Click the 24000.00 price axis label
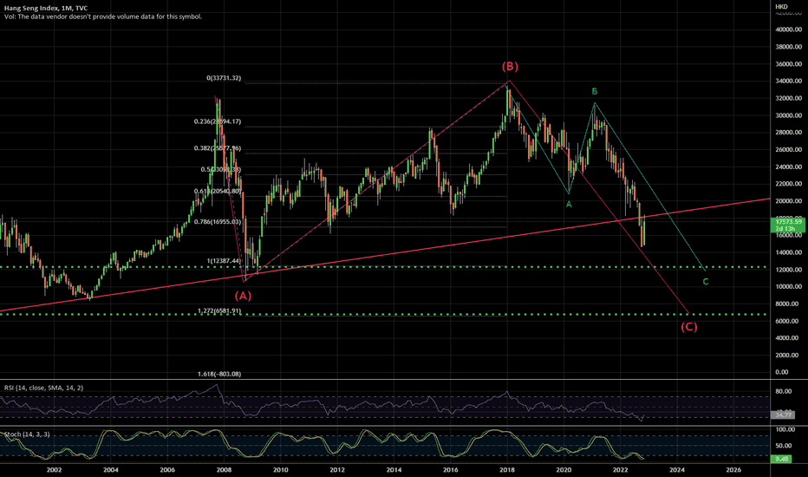This screenshot has height=477, width=808. [788, 167]
